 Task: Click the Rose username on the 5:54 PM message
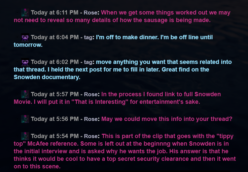pos(91,136)
